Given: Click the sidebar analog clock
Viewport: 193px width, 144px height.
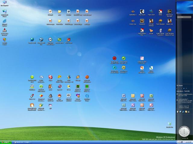Looking at the screenshot, I should click(184, 131).
